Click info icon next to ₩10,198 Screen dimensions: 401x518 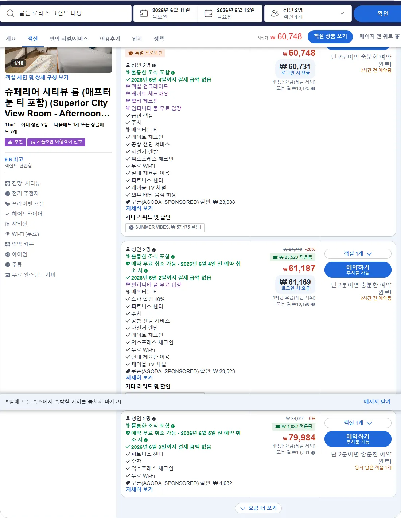click(x=313, y=304)
